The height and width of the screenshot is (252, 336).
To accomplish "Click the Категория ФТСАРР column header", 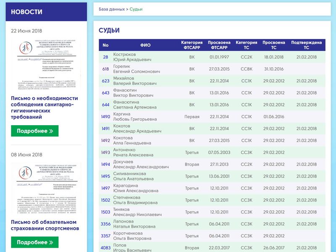I will click(192, 45).
